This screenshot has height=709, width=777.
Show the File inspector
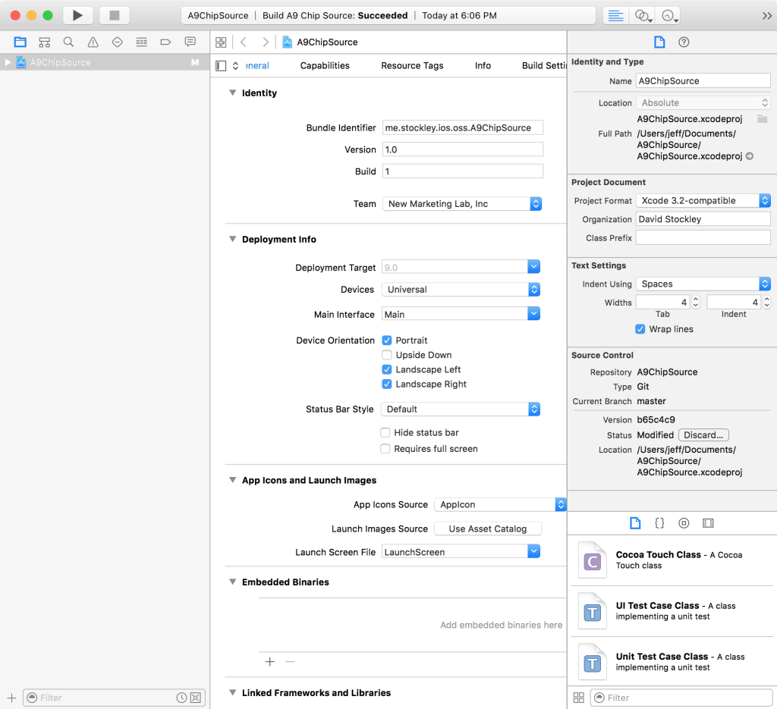(659, 42)
